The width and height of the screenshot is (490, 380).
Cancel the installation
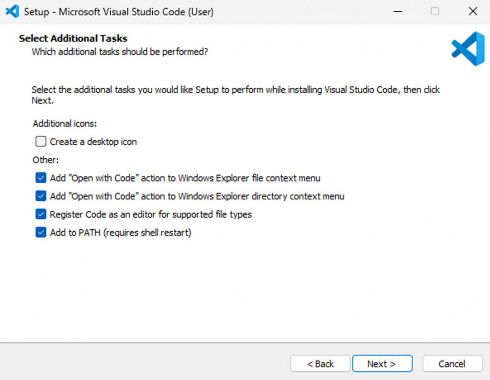[x=452, y=364]
